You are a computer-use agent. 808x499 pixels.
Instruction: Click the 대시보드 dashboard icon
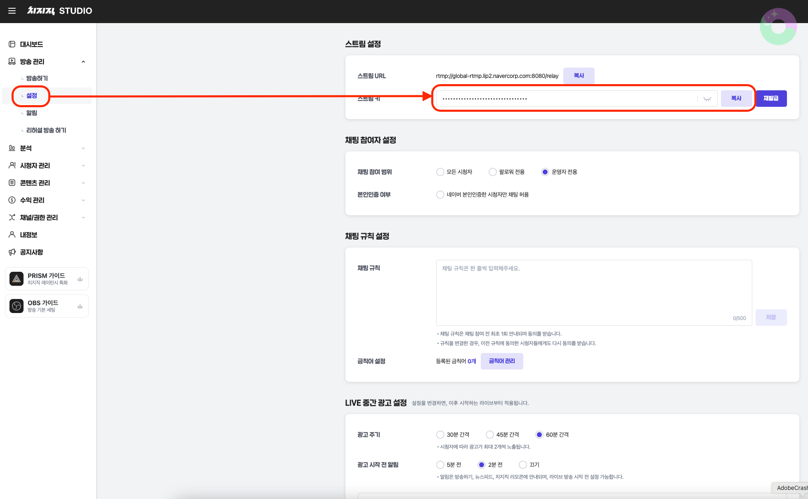pos(12,44)
